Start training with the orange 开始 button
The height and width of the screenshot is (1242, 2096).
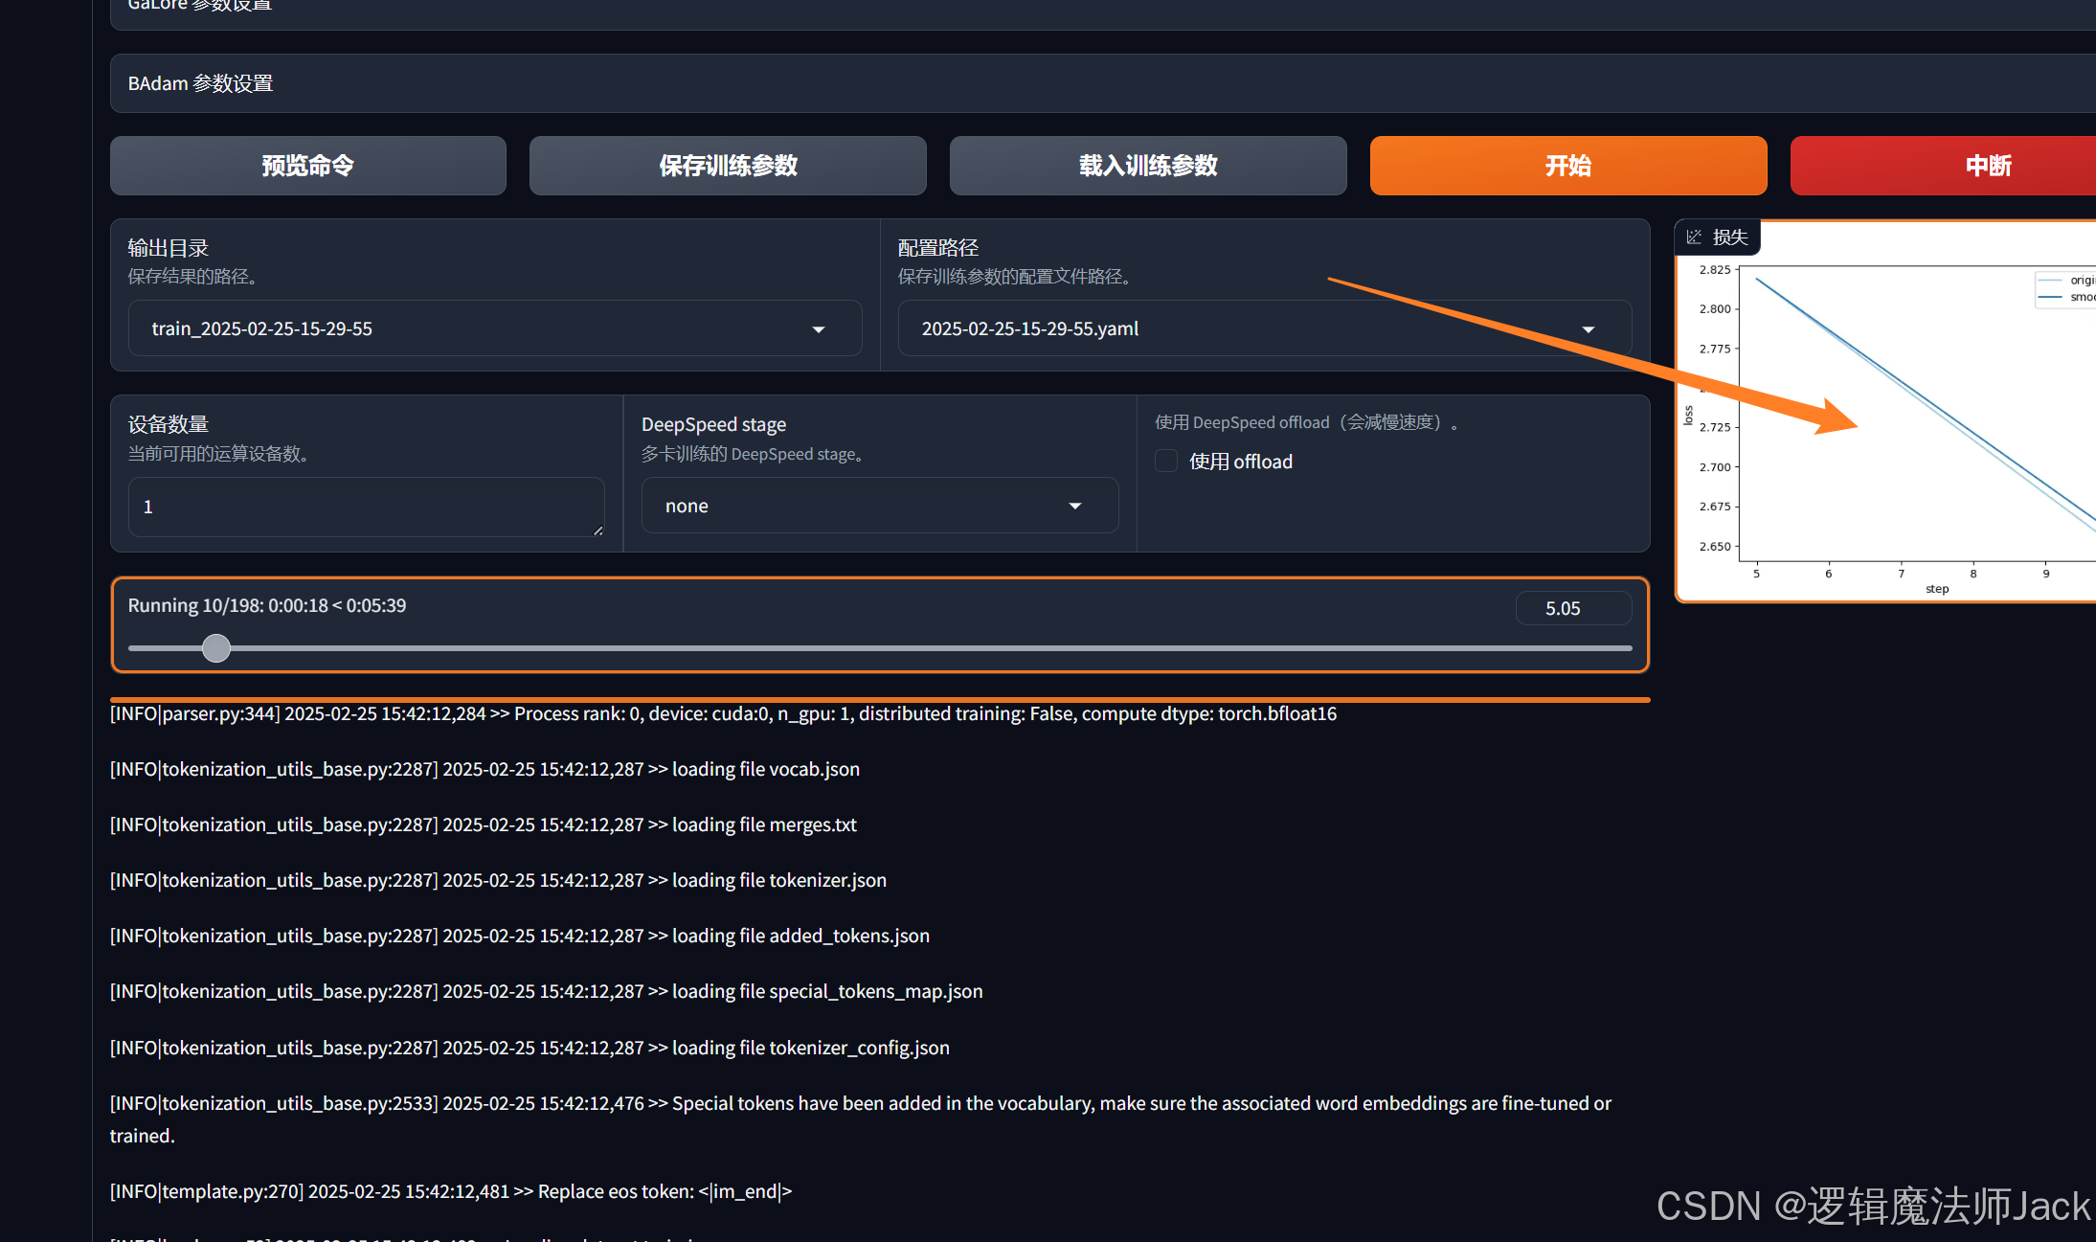point(1567,166)
